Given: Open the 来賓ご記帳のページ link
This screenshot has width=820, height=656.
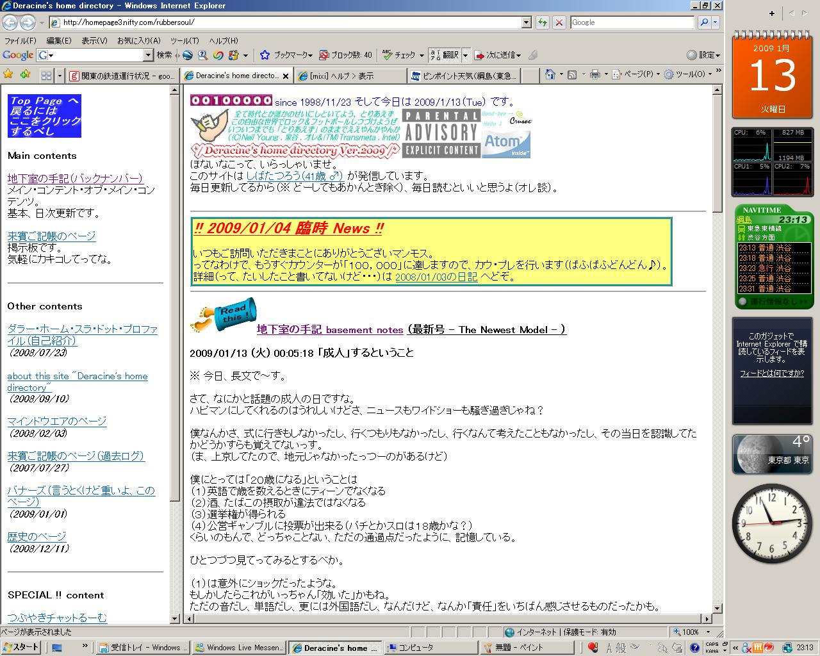Looking at the screenshot, I should pyautogui.click(x=51, y=236).
